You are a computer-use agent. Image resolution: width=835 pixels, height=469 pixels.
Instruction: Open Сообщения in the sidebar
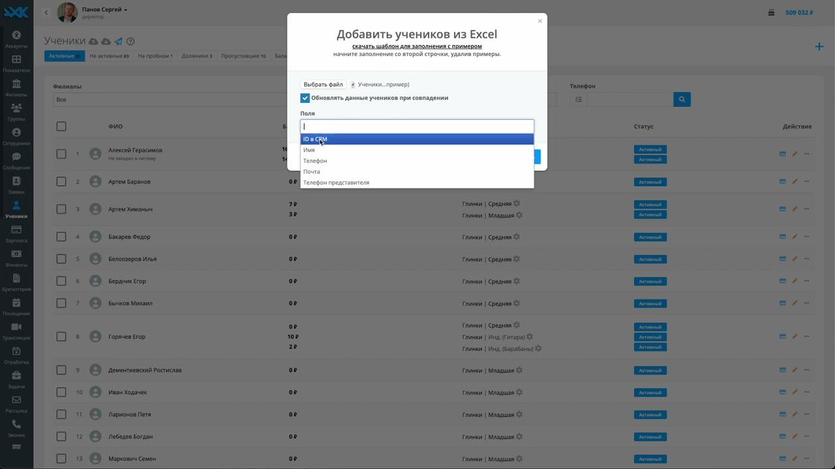click(x=16, y=161)
